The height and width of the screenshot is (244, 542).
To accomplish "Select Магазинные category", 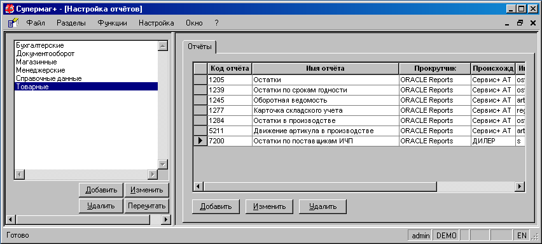I will tap(86, 62).
